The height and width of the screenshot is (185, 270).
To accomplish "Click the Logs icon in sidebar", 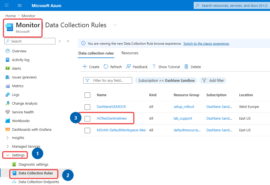I will click(8, 95).
